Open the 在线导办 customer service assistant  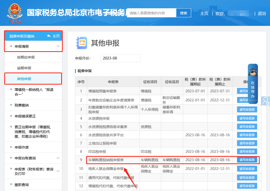click(x=253, y=84)
